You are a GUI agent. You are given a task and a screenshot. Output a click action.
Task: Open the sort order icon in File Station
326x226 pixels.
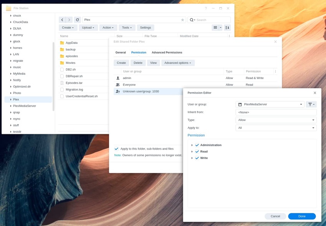click(x=227, y=28)
